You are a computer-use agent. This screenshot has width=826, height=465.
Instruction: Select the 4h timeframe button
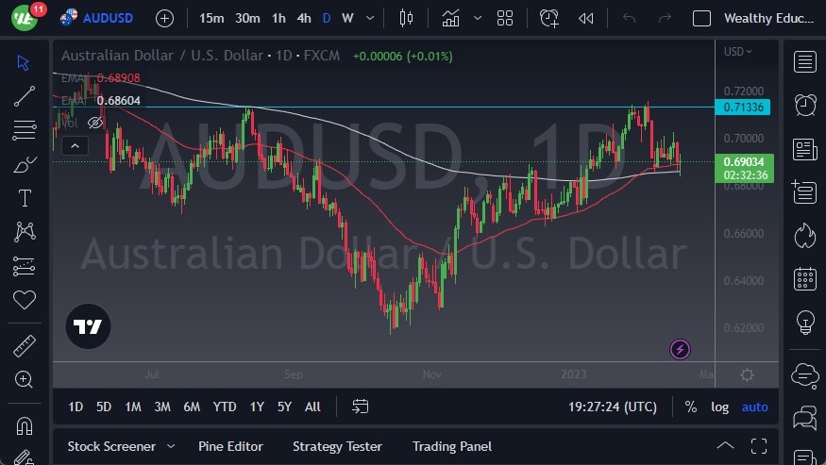(304, 18)
